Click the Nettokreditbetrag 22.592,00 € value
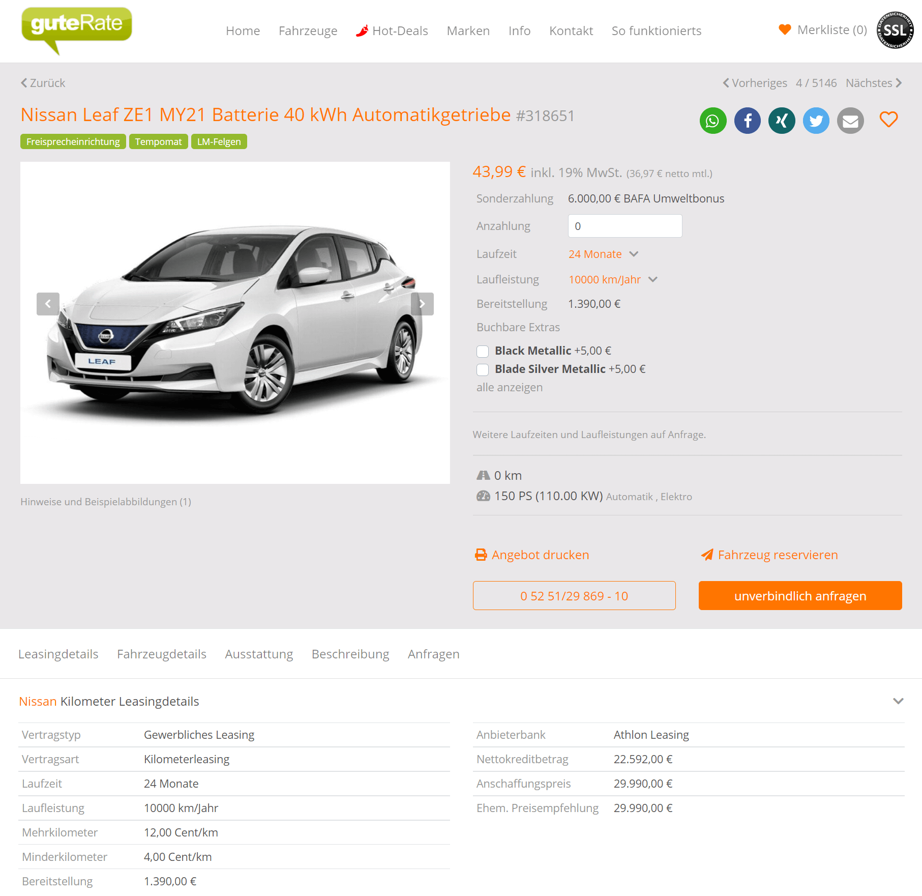The width and height of the screenshot is (922, 896). (643, 759)
